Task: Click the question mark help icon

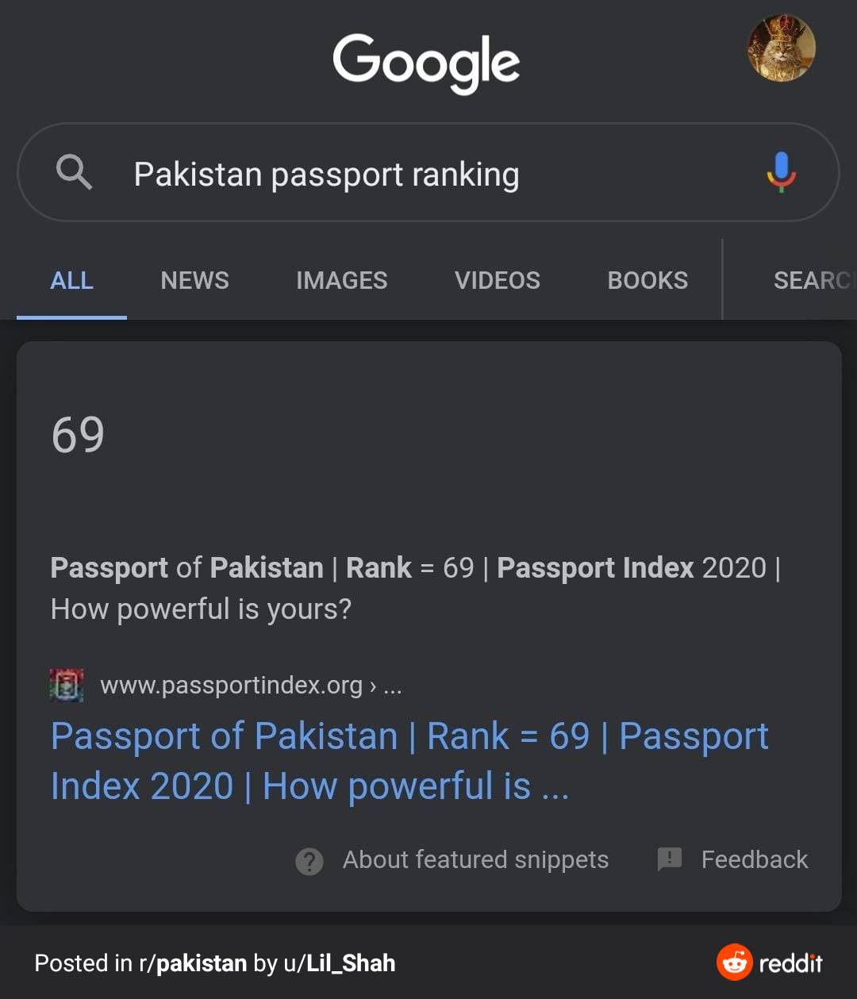Action: click(309, 860)
